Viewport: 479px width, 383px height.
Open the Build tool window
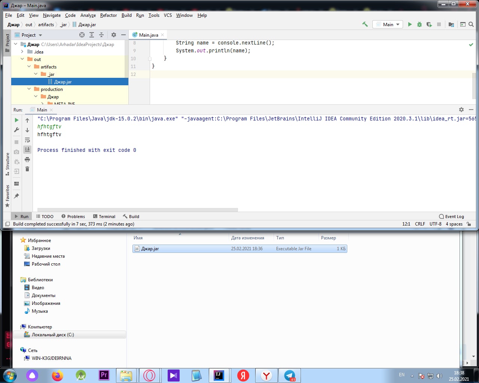pyautogui.click(x=131, y=217)
